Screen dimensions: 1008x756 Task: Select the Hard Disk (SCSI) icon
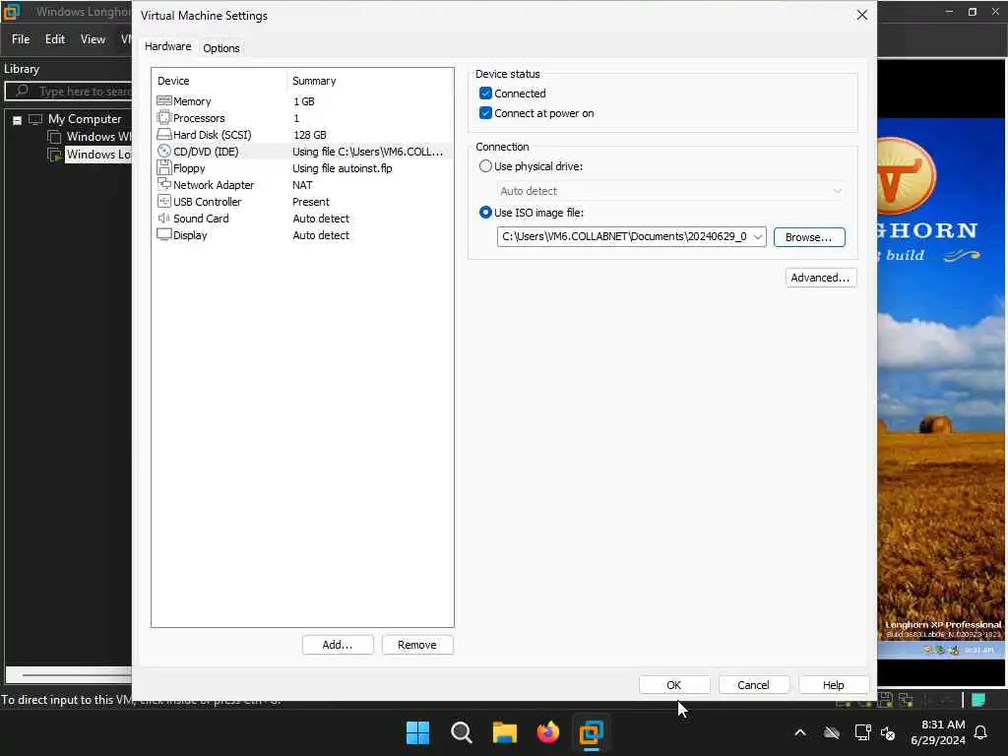[164, 134]
